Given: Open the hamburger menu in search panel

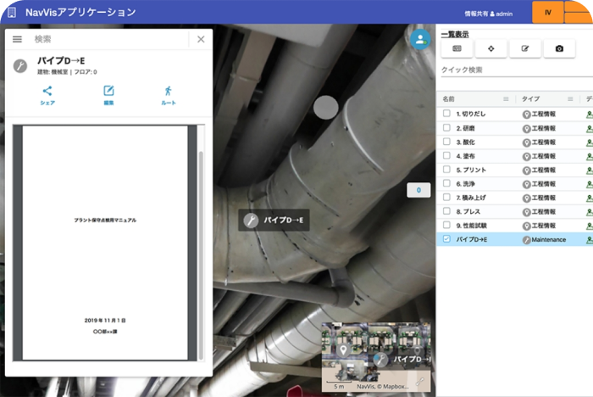Looking at the screenshot, I should click(x=17, y=39).
